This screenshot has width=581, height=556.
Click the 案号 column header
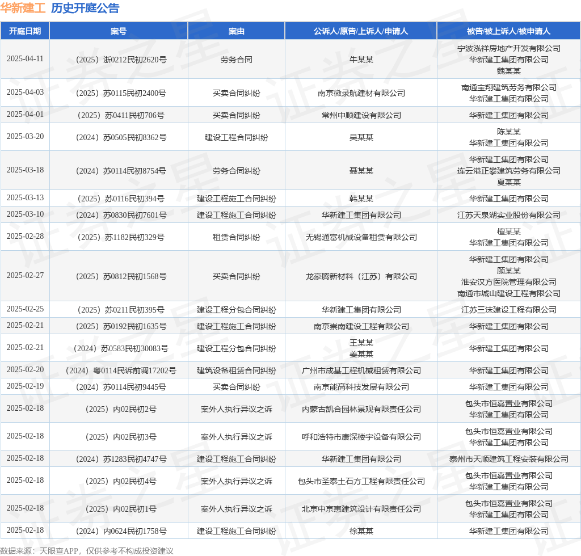click(119, 31)
